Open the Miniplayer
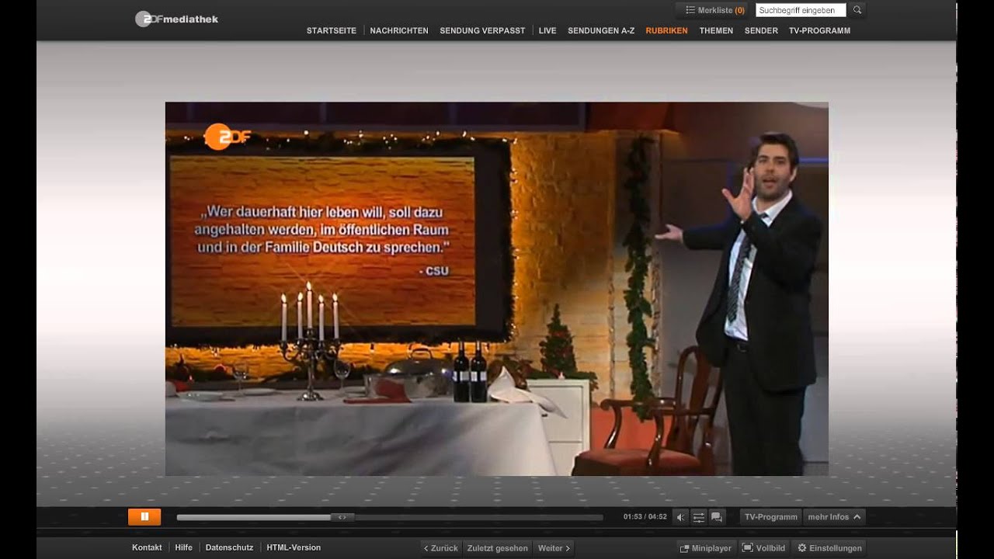The height and width of the screenshot is (559, 994). coord(706,548)
